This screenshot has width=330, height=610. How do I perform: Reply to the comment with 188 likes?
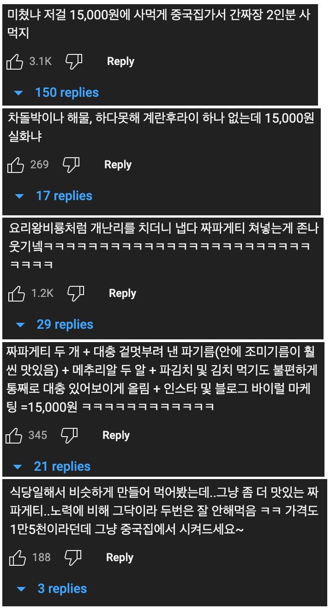[x=120, y=558]
